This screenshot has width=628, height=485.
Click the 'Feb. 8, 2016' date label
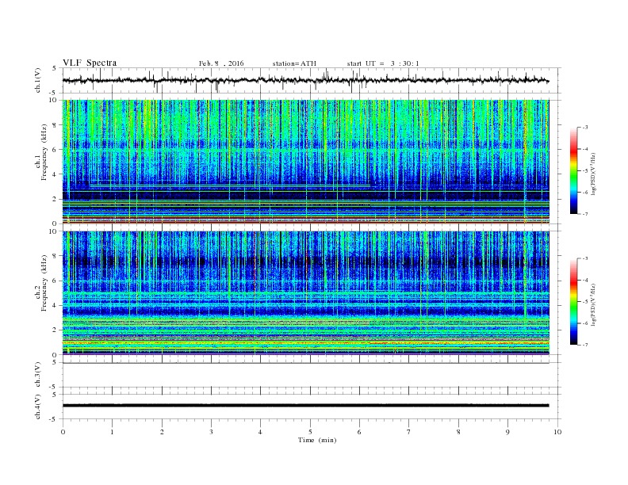(221, 63)
